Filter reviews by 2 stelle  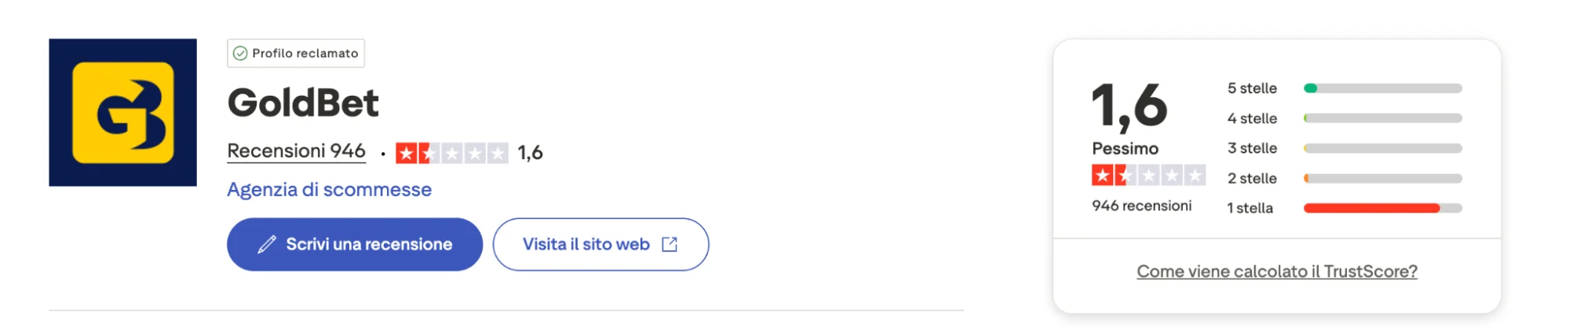click(1252, 178)
